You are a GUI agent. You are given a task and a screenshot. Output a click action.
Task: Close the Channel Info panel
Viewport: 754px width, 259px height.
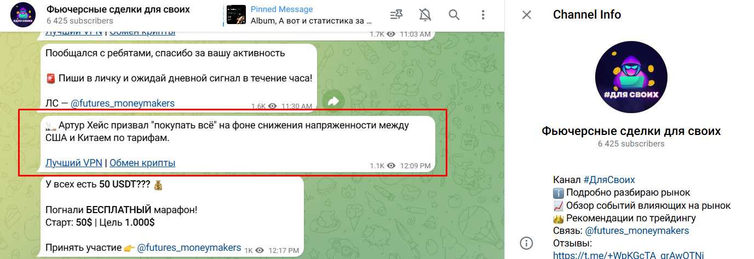click(527, 15)
